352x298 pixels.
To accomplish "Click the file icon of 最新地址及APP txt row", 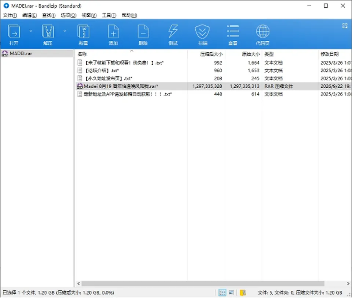I will pyautogui.click(x=80, y=94).
